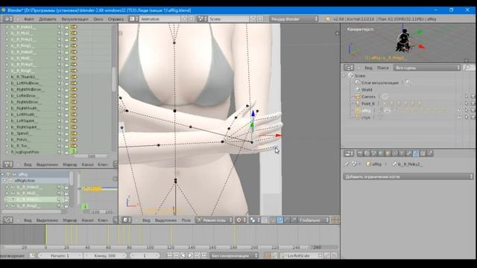Jump to end of timeline
This screenshot has width=477, height=268.
(x=204, y=255)
